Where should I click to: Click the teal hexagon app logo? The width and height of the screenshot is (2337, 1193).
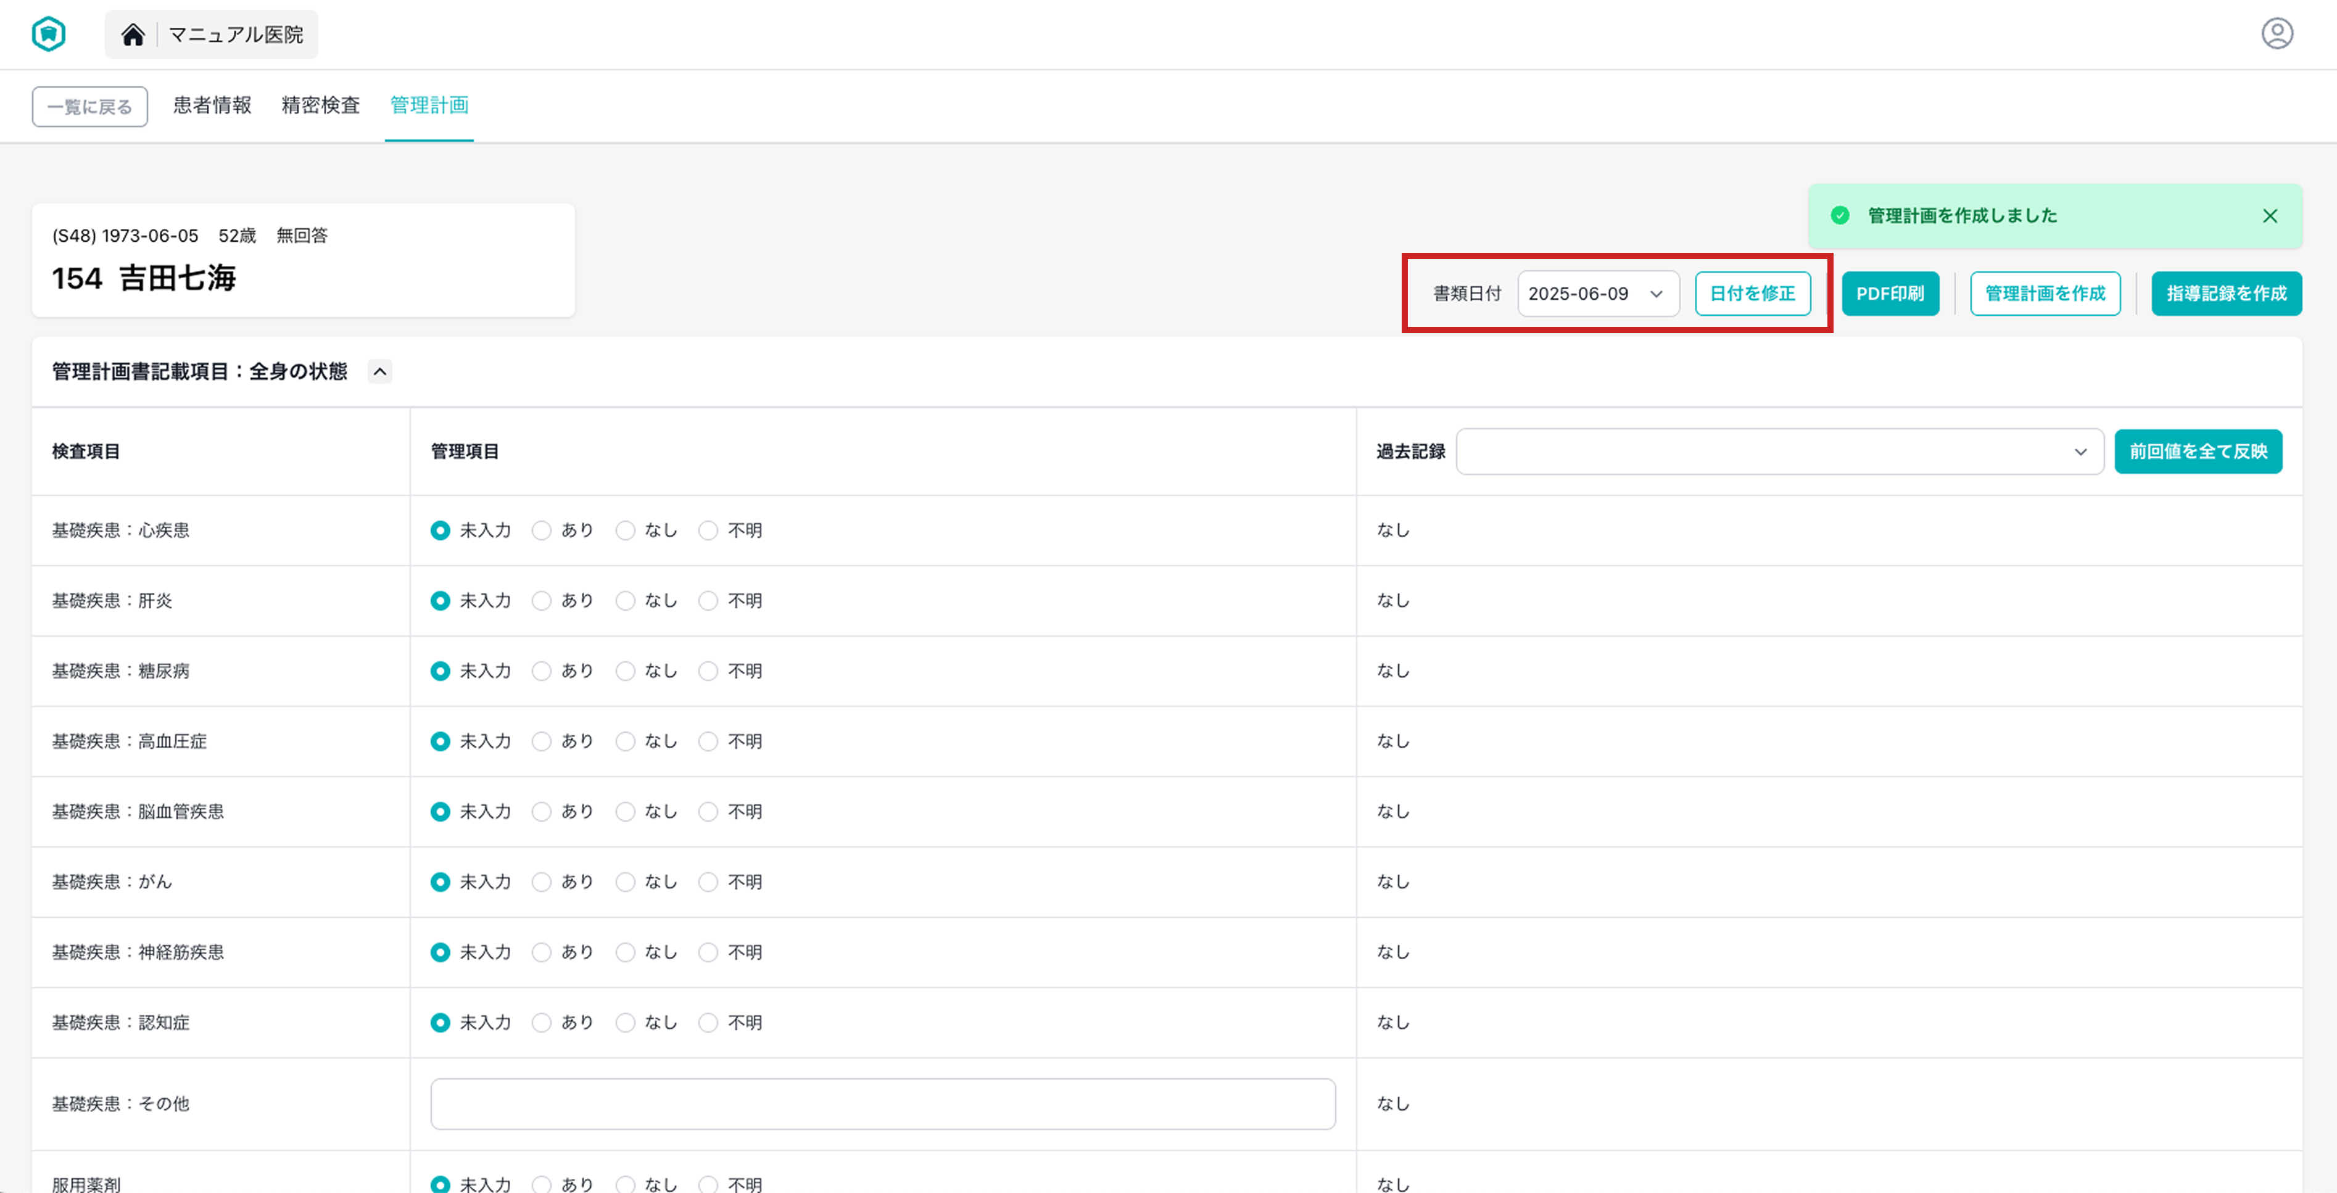[x=49, y=35]
